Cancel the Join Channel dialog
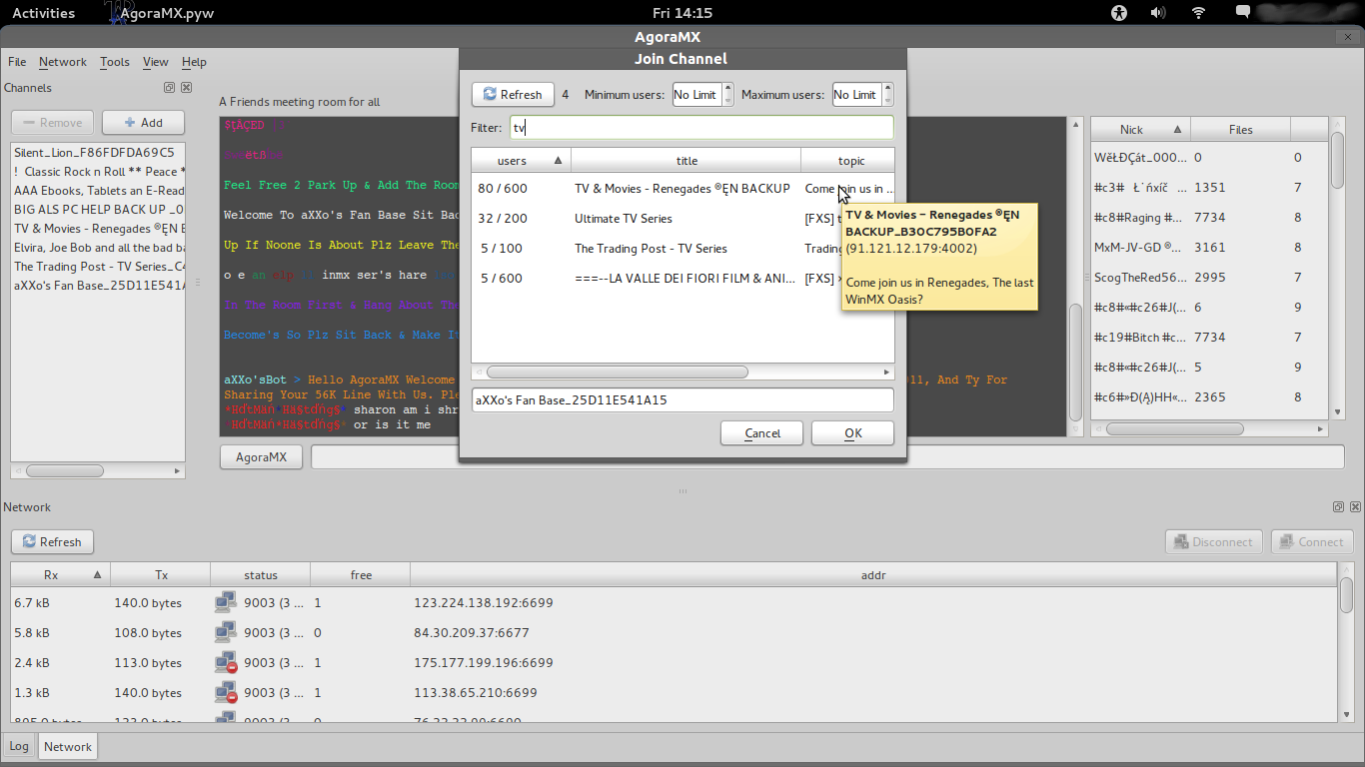 pos(761,433)
